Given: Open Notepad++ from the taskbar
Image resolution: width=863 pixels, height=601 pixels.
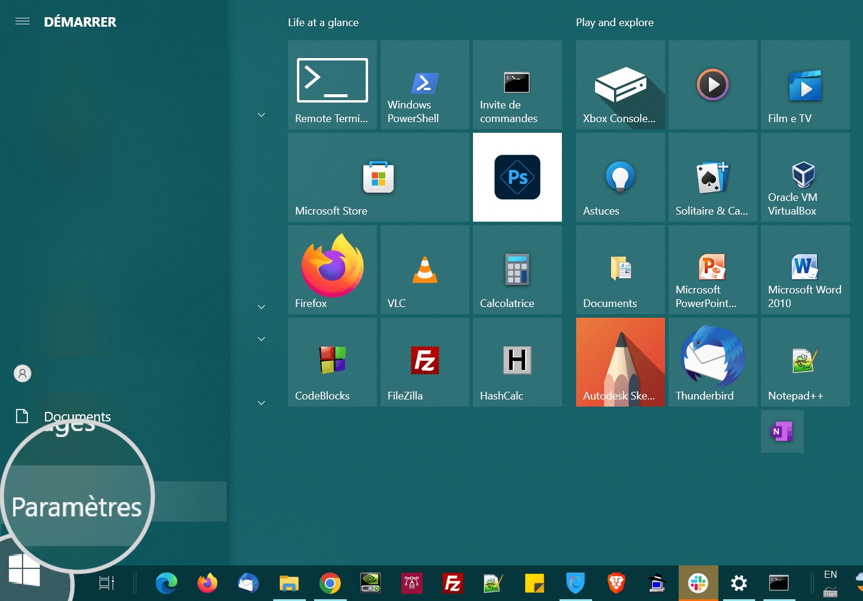Looking at the screenshot, I should (x=494, y=583).
